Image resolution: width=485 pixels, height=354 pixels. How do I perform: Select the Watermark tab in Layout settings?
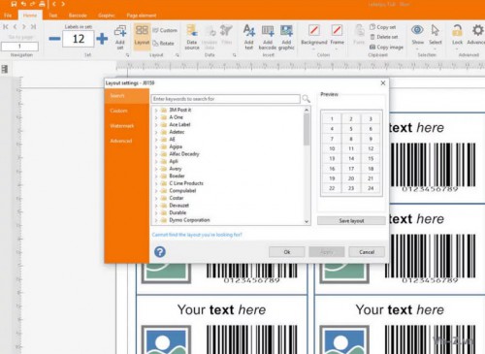[122, 126]
